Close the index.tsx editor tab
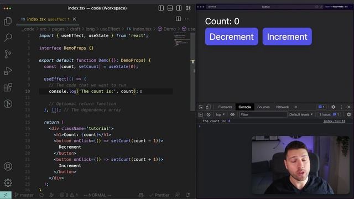 pyautogui.click(x=74, y=19)
